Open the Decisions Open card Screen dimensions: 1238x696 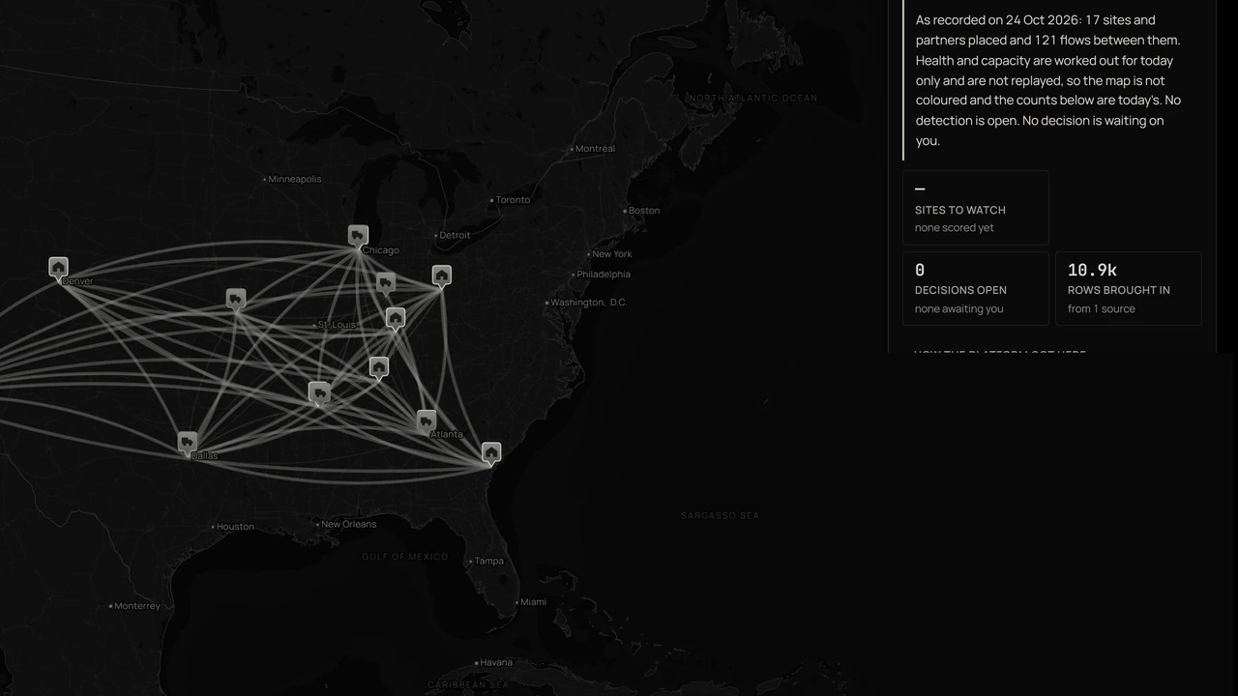tap(976, 289)
